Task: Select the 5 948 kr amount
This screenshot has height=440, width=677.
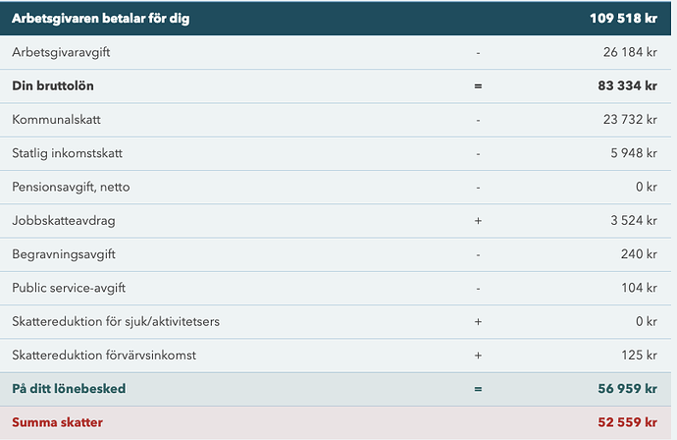Action: tap(634, 153)
